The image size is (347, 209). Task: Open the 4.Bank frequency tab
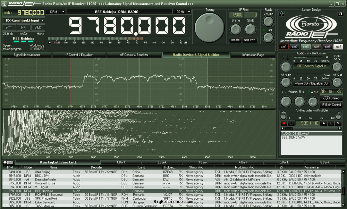[x=243, y=162]
